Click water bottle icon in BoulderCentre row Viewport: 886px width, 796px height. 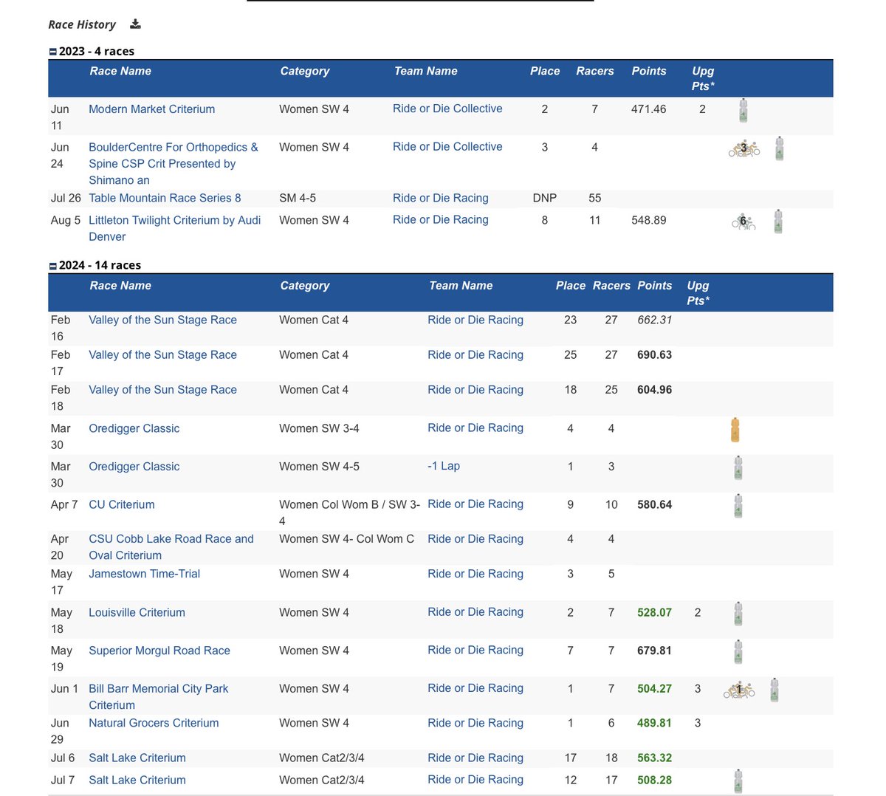pyautogui.click(x=779, y=148)
